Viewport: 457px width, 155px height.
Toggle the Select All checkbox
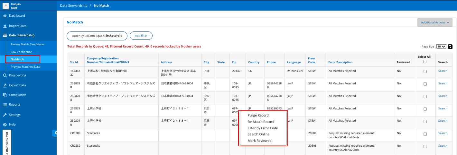click(425, 62)
